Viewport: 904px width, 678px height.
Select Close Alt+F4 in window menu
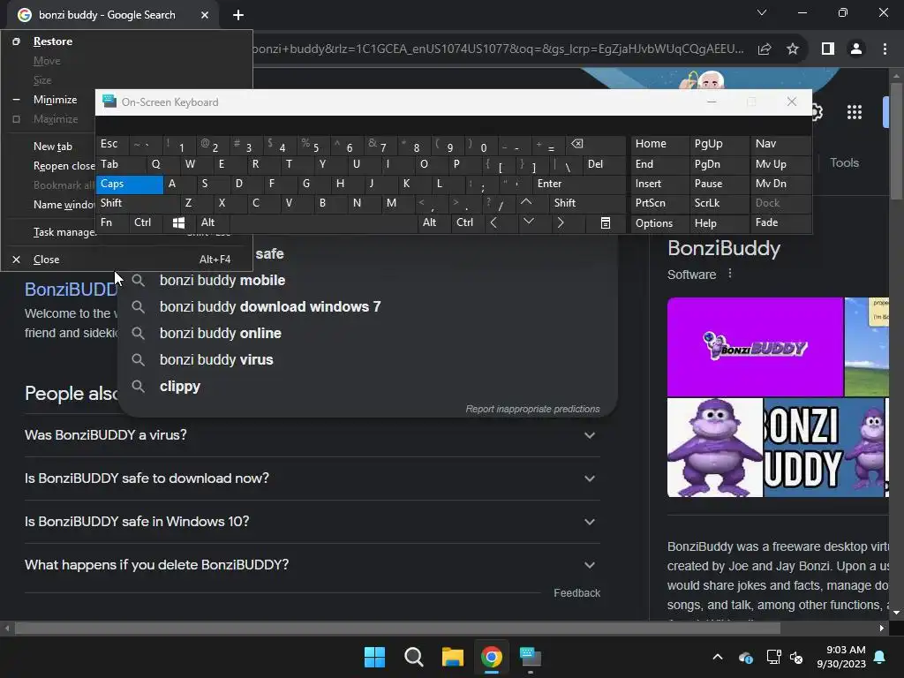click(x=127, y=260)
